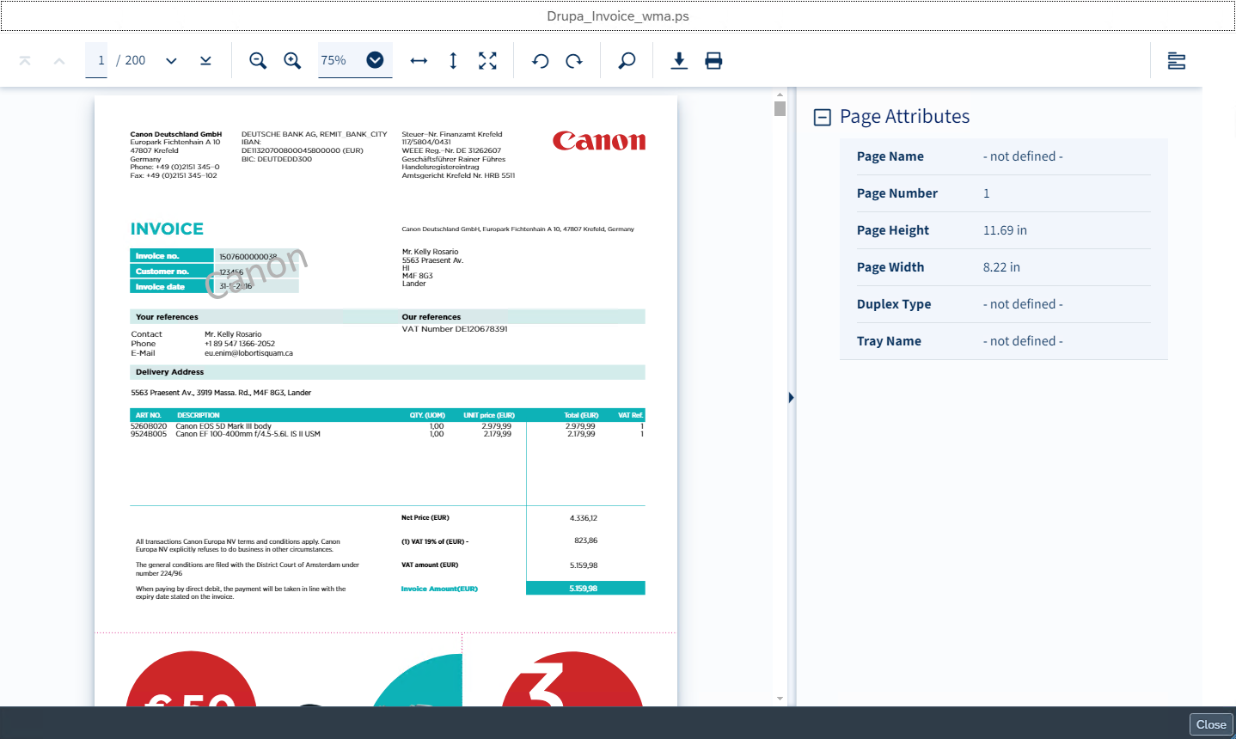The image size is (1236, 739).
Task: Toggle the attributes side panel icon
Action: click(1177, 60)
